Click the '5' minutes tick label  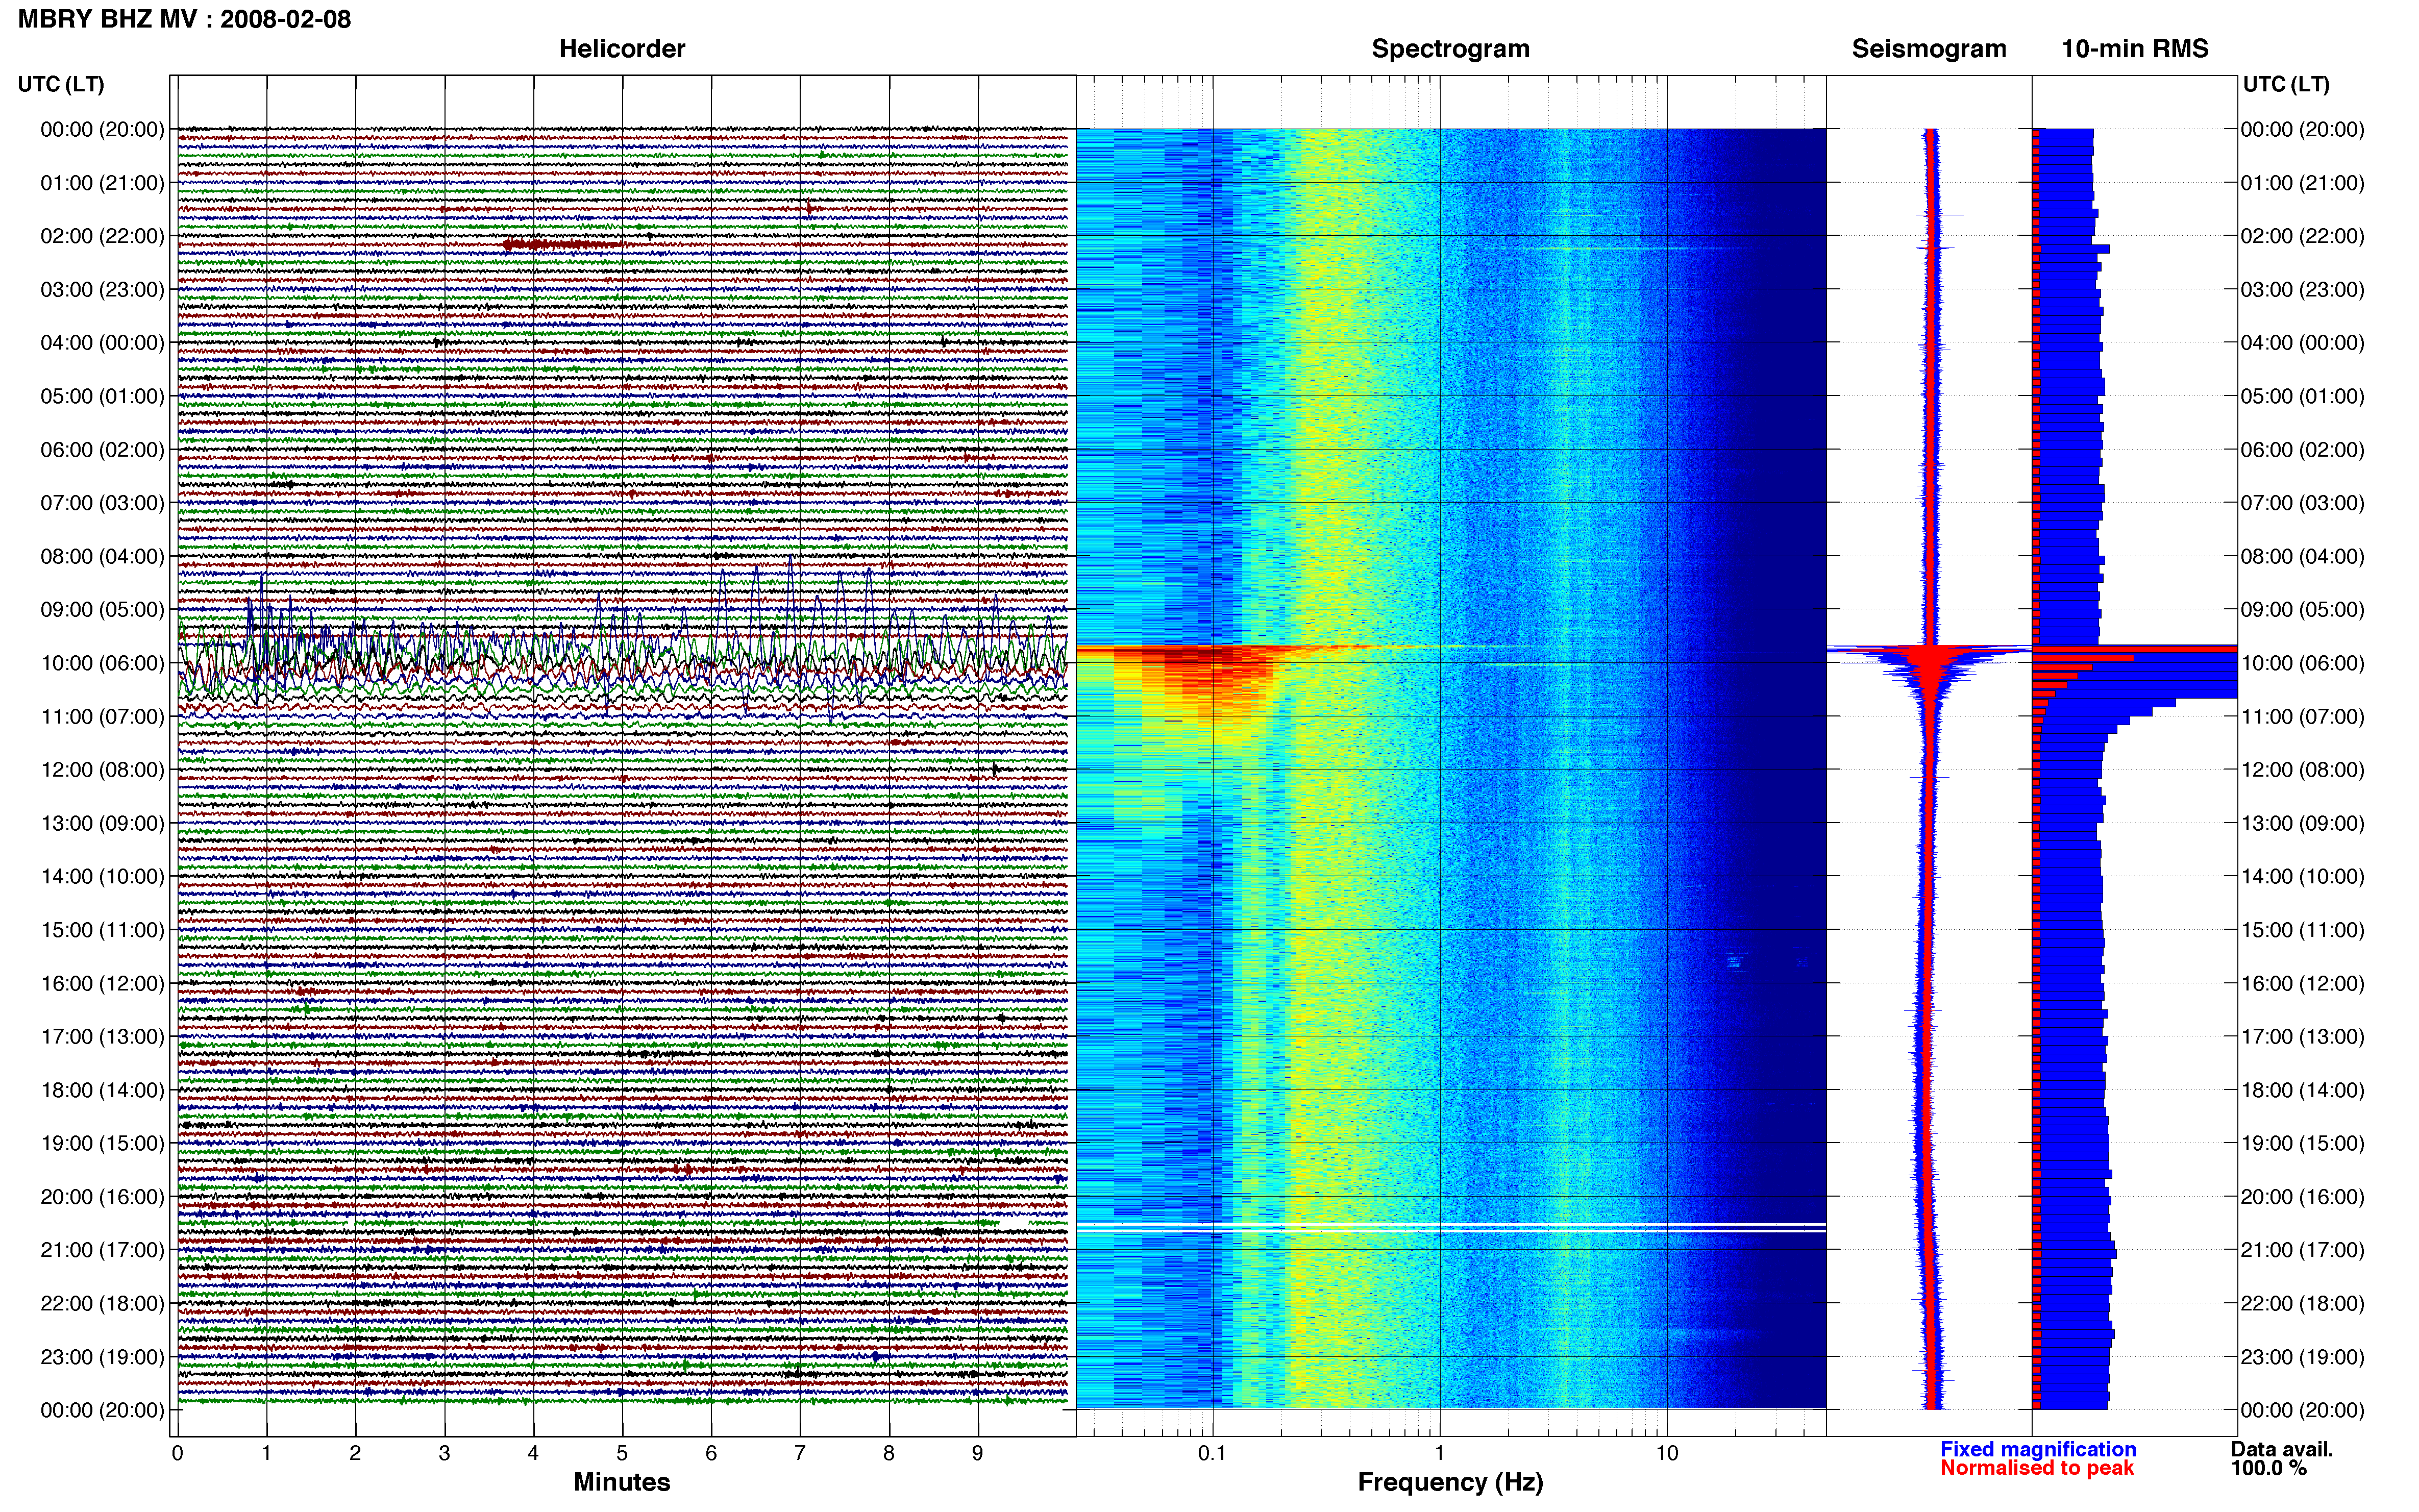[622, 1453]
